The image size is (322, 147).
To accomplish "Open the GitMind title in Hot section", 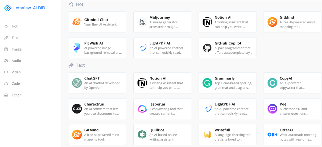I will coord(287,17).
